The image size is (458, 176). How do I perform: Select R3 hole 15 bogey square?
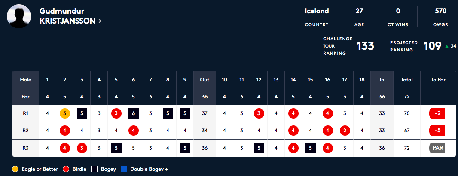(x=311, y=148)
